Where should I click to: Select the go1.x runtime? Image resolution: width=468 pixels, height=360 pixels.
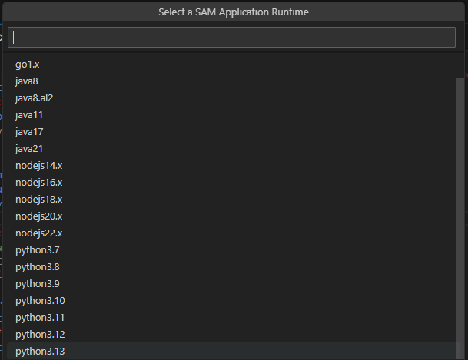click(x=231, y=64)
